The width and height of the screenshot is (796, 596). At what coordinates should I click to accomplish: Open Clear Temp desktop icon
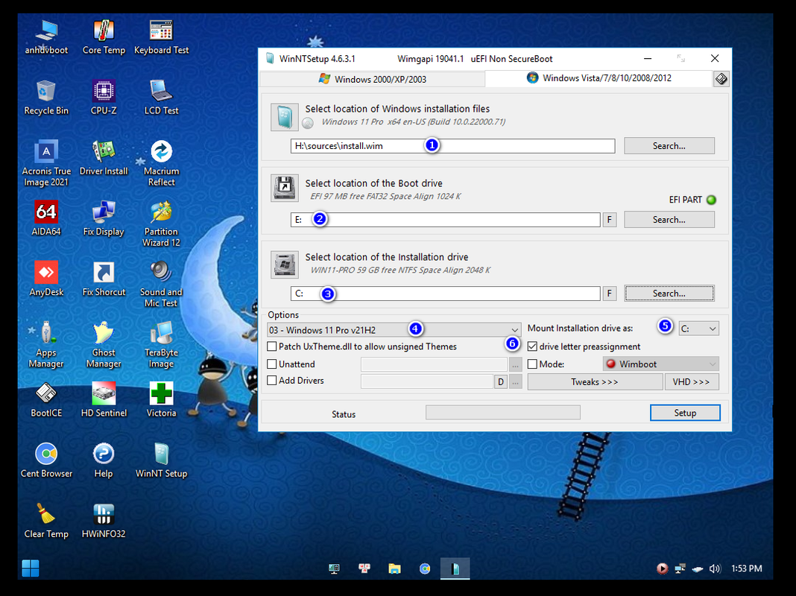point(46,521)
